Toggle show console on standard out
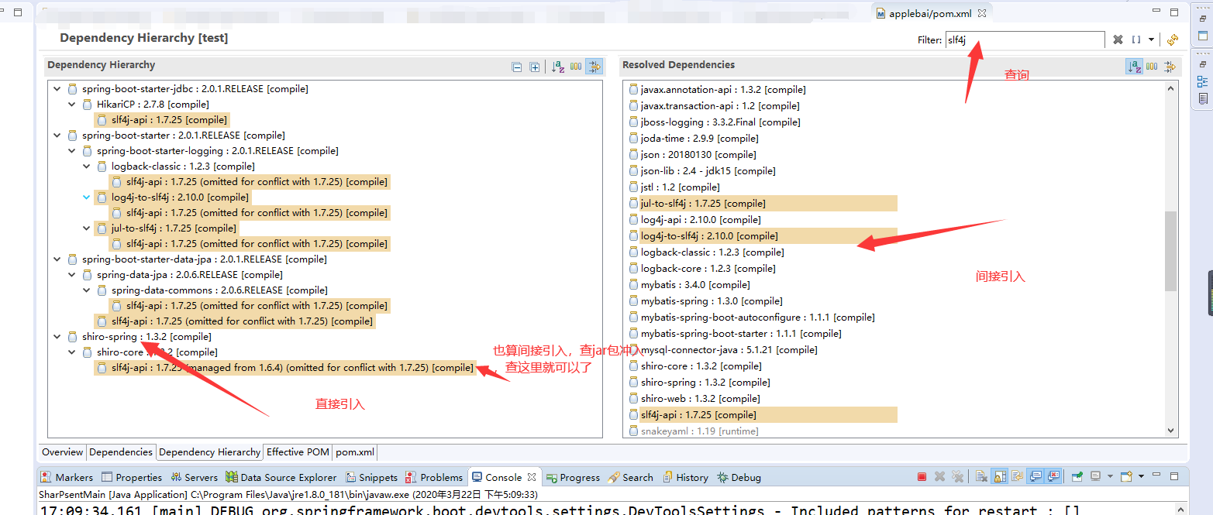 (1035, 476)
